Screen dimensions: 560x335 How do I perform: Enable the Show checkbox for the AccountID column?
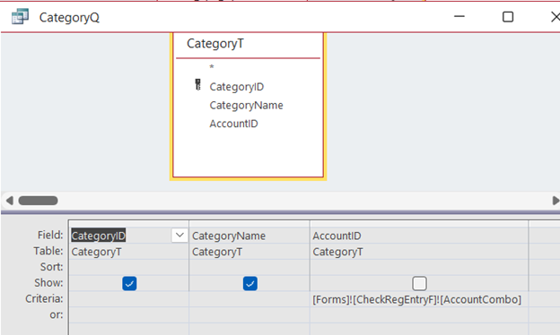pos(419,284)
